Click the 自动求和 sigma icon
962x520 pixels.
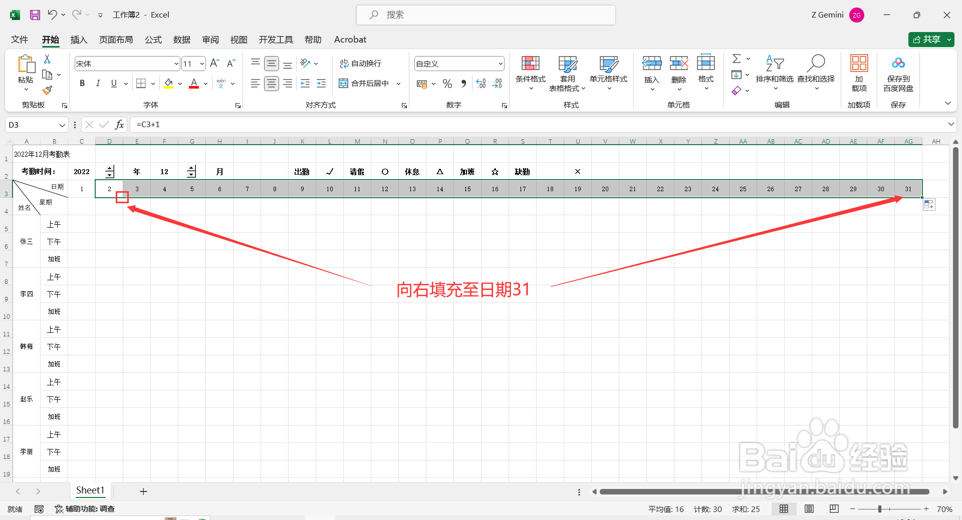737,59
